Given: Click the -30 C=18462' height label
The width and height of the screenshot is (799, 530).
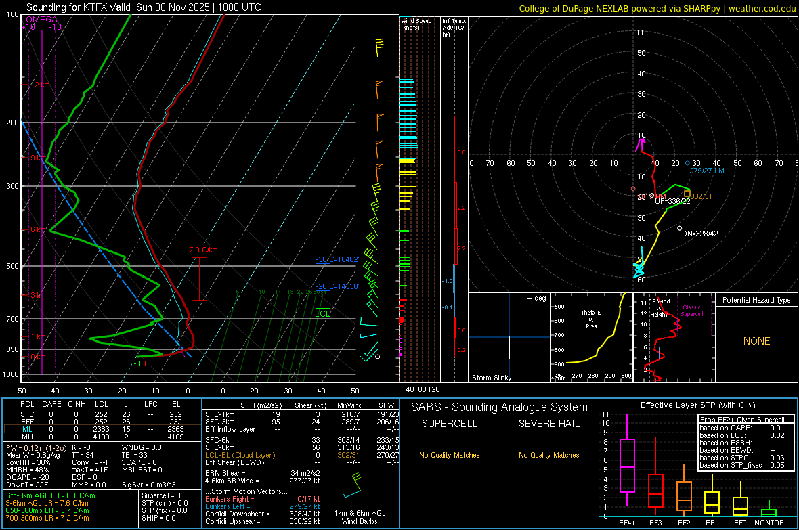Looking at the screenshot, I should (x=337, y=259).
